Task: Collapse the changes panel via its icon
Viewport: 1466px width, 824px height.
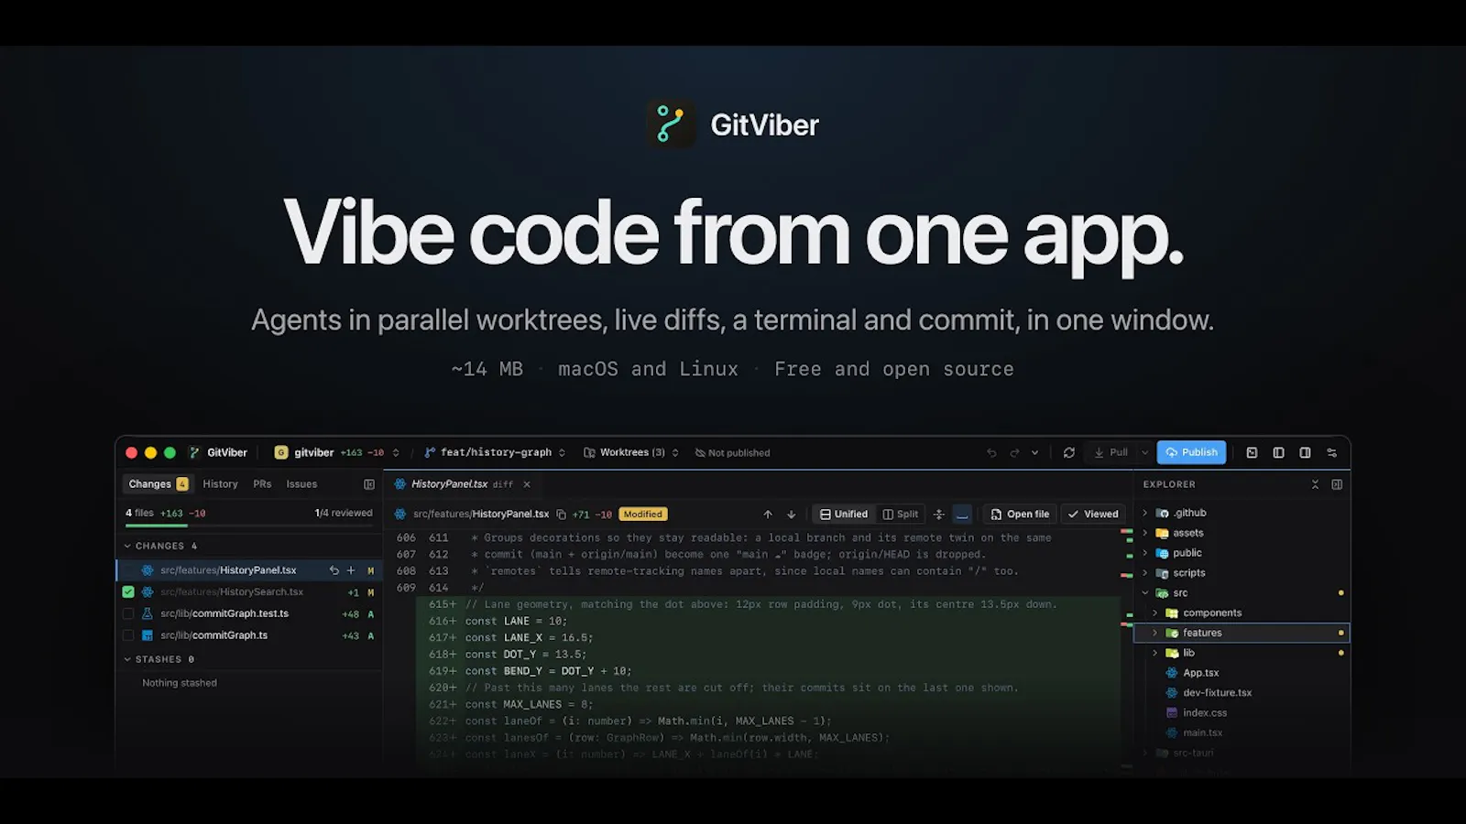Action: (x=369, y=484)
